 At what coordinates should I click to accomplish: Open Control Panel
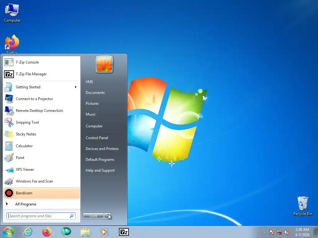coord(97,138)
